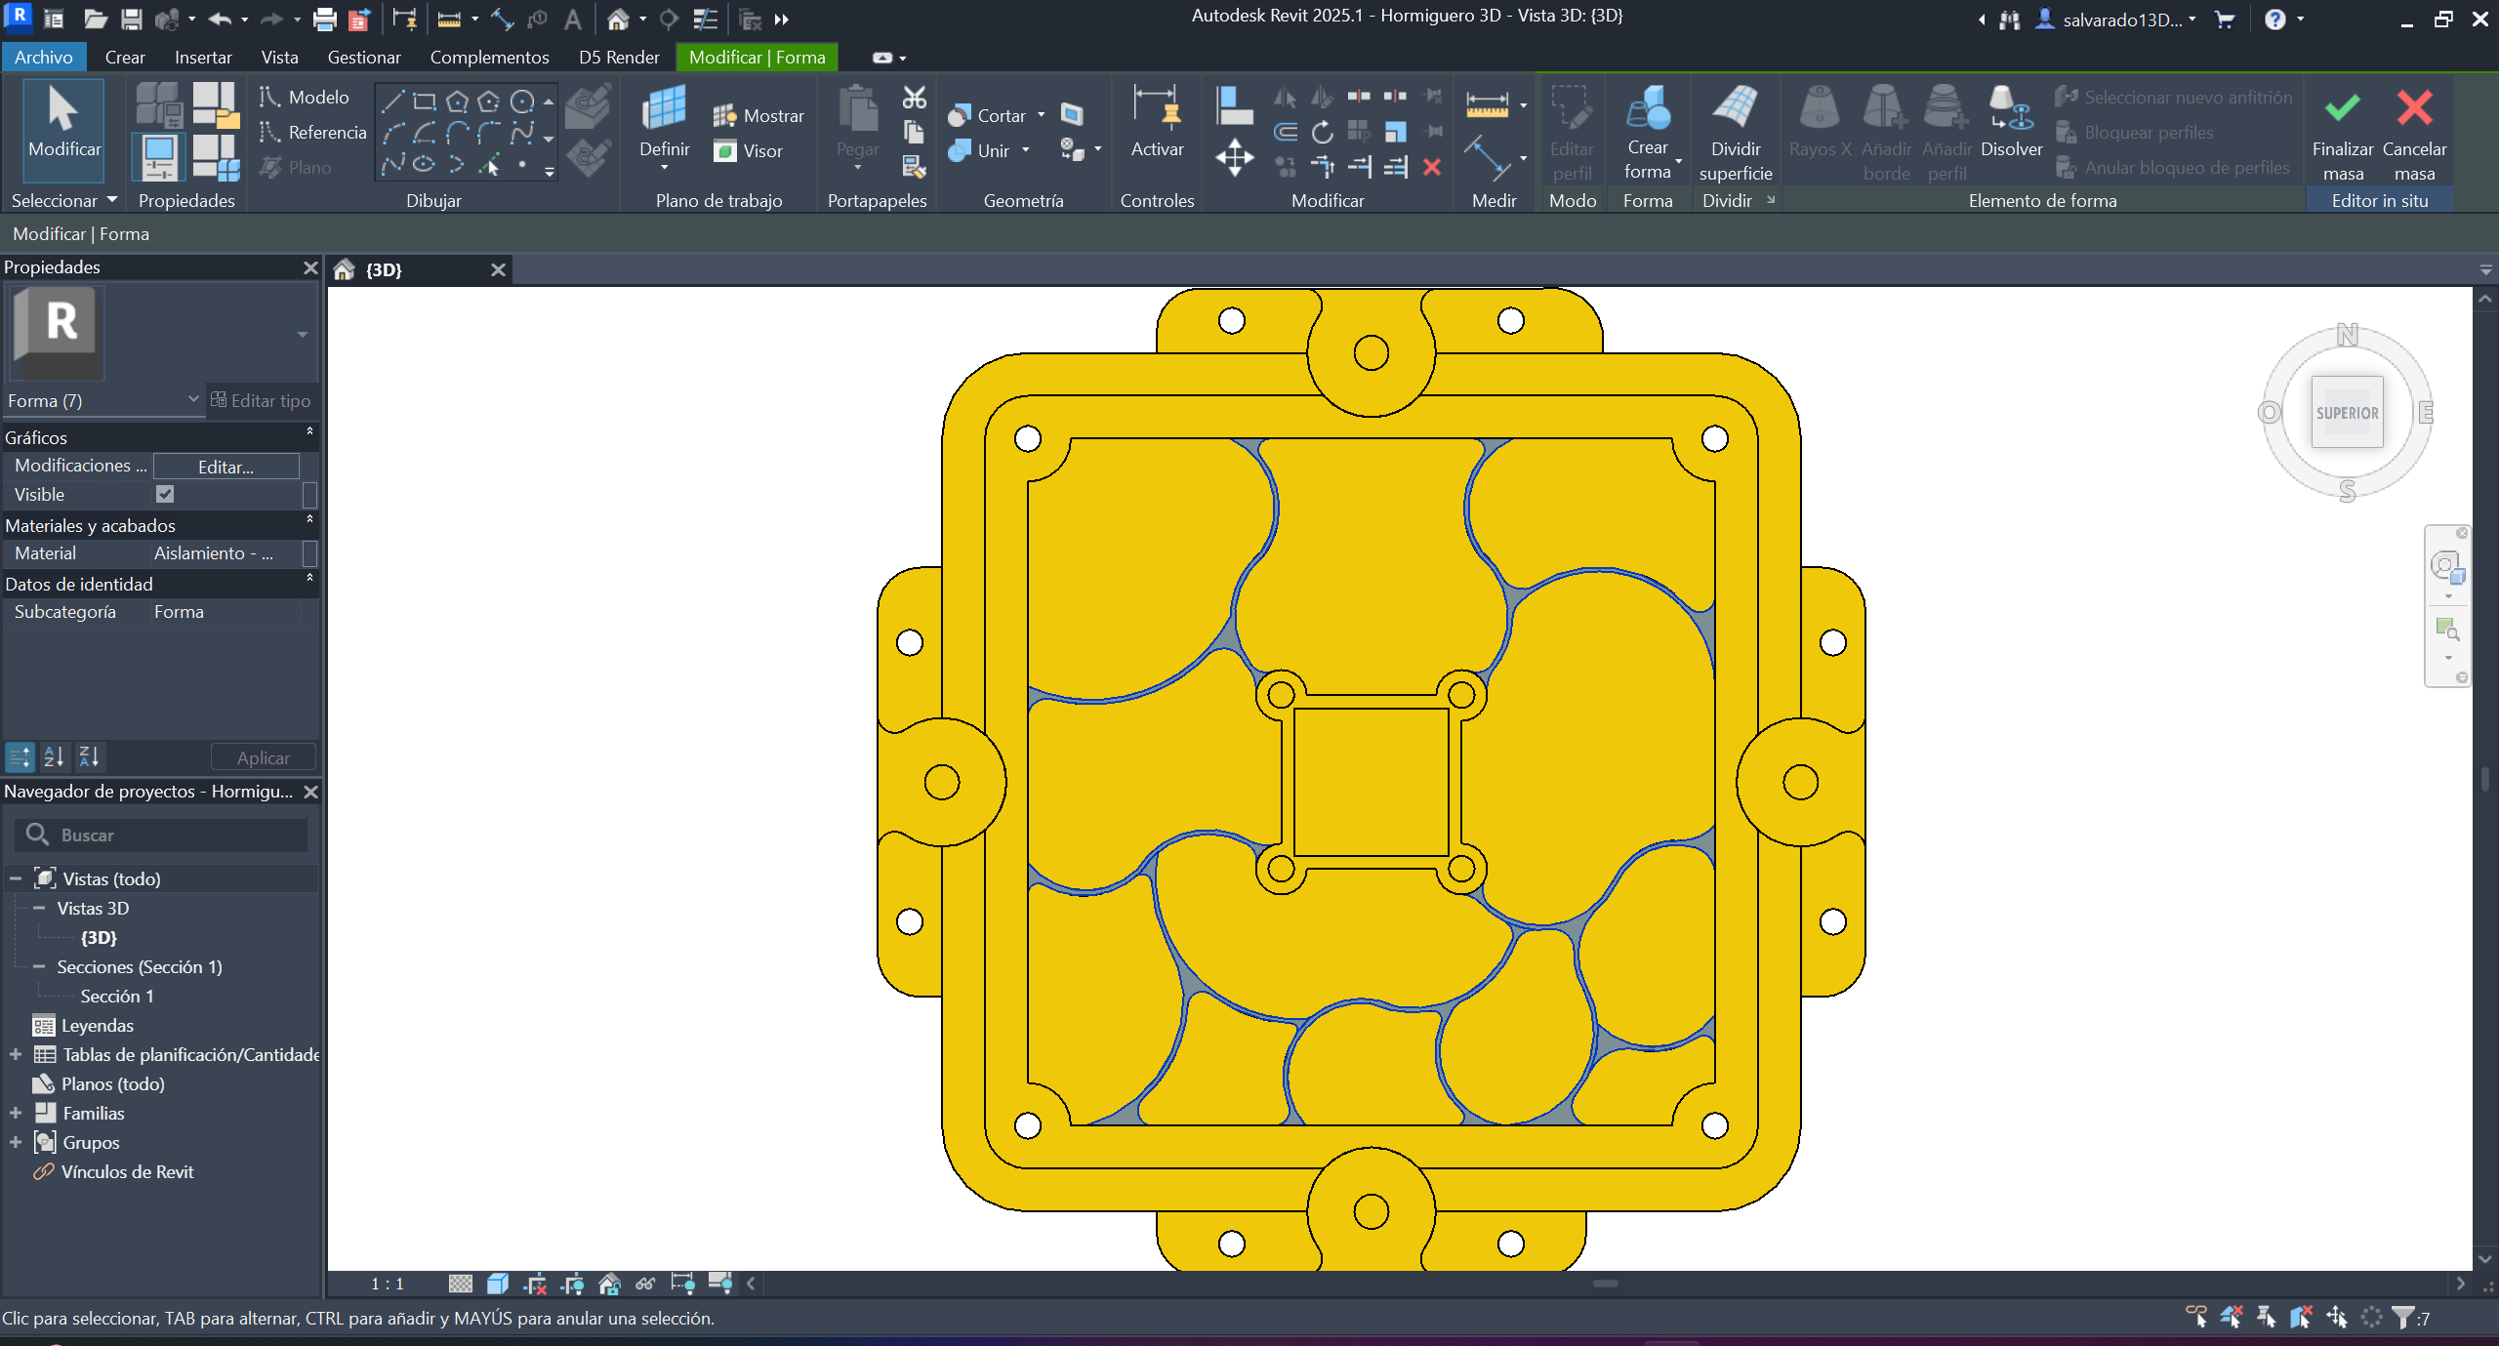Click the Disolver form element icon
The image size is (2499, 1346).
2010,109
